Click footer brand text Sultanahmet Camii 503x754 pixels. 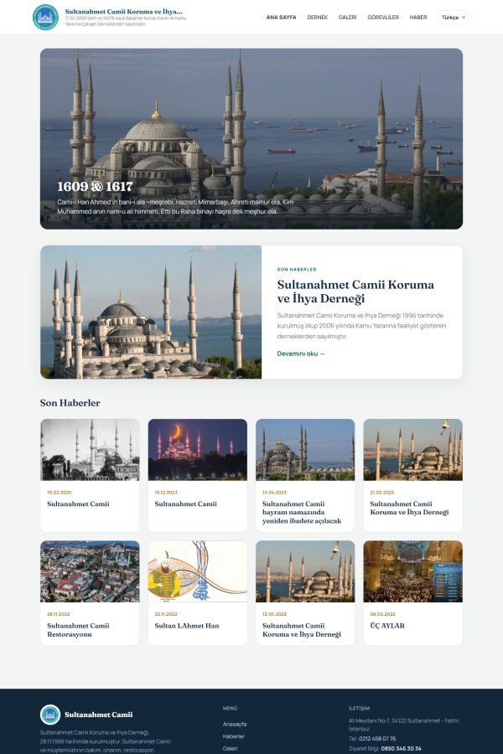point(99,715)
